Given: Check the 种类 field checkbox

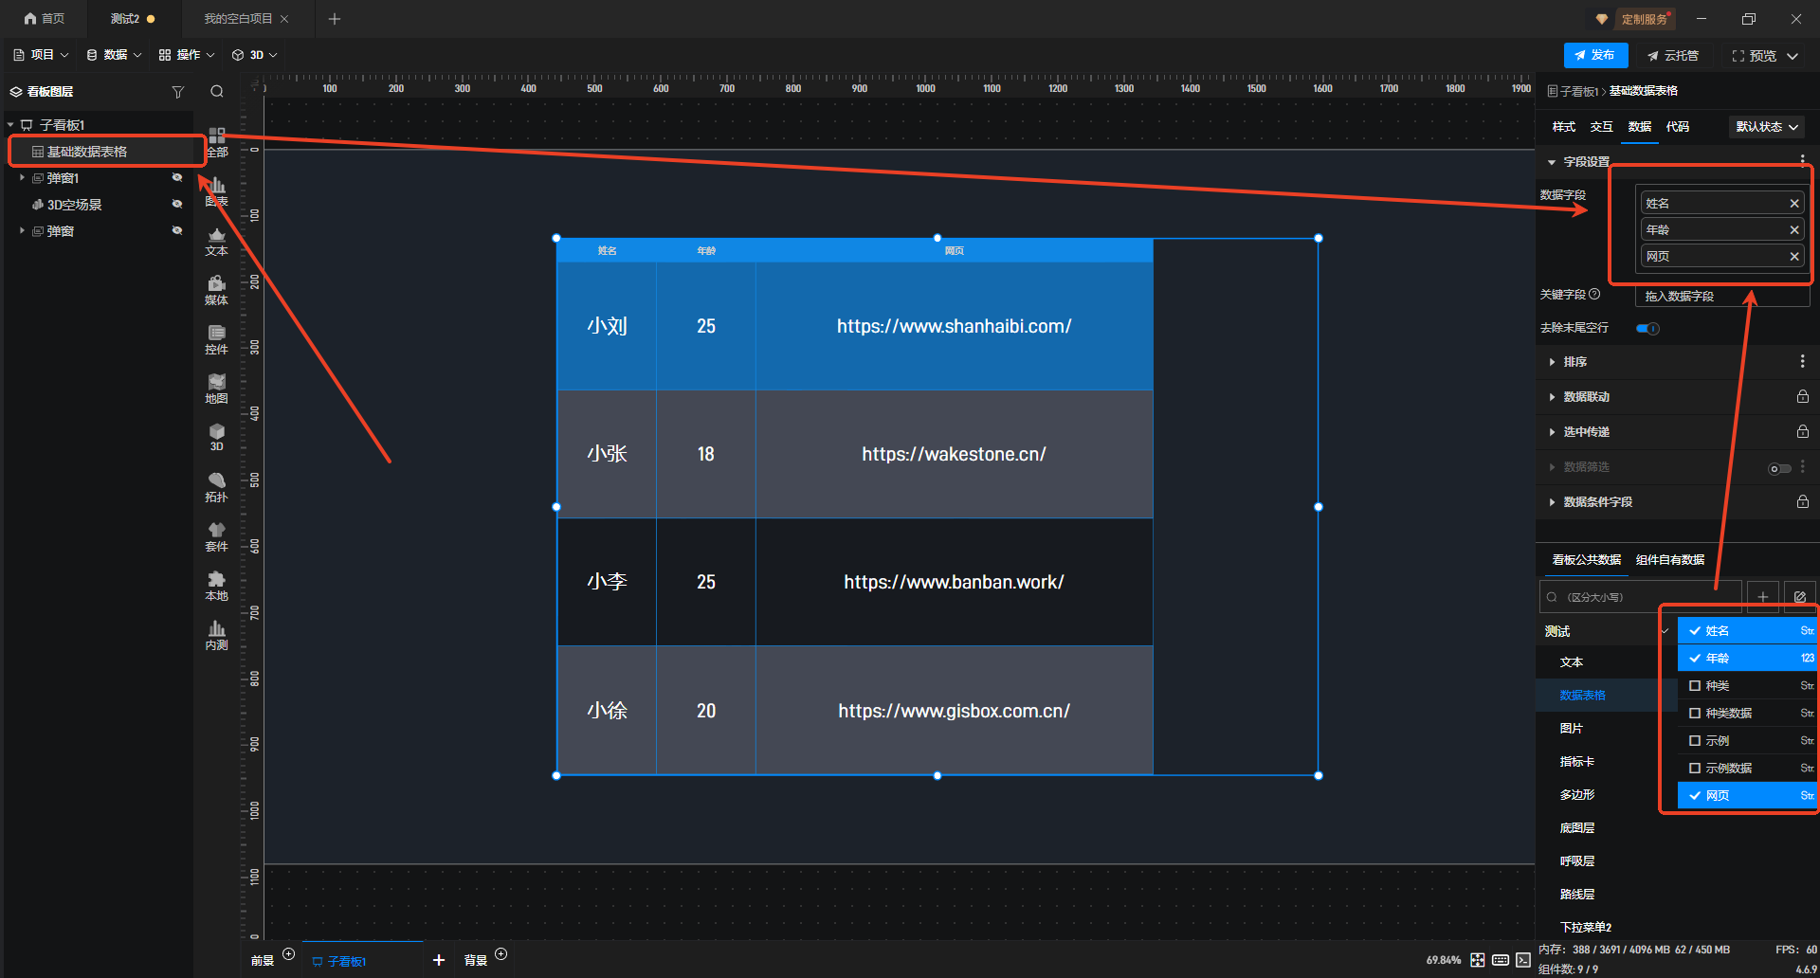Looking at the screenshot, I should click(x=1695, y=685).
